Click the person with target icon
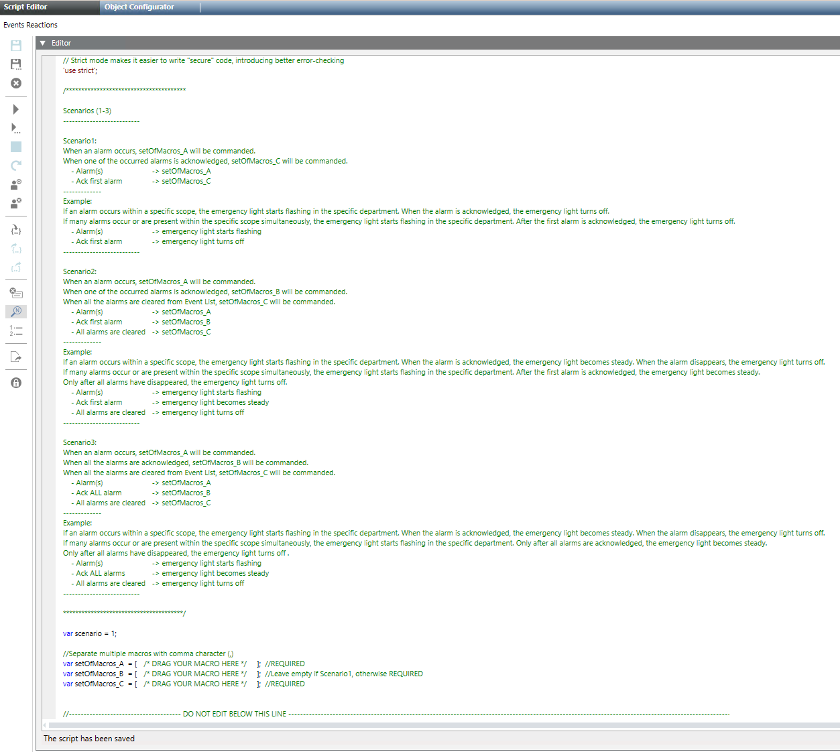This screenshot has width=840, height=752. (x=16, y=184)
